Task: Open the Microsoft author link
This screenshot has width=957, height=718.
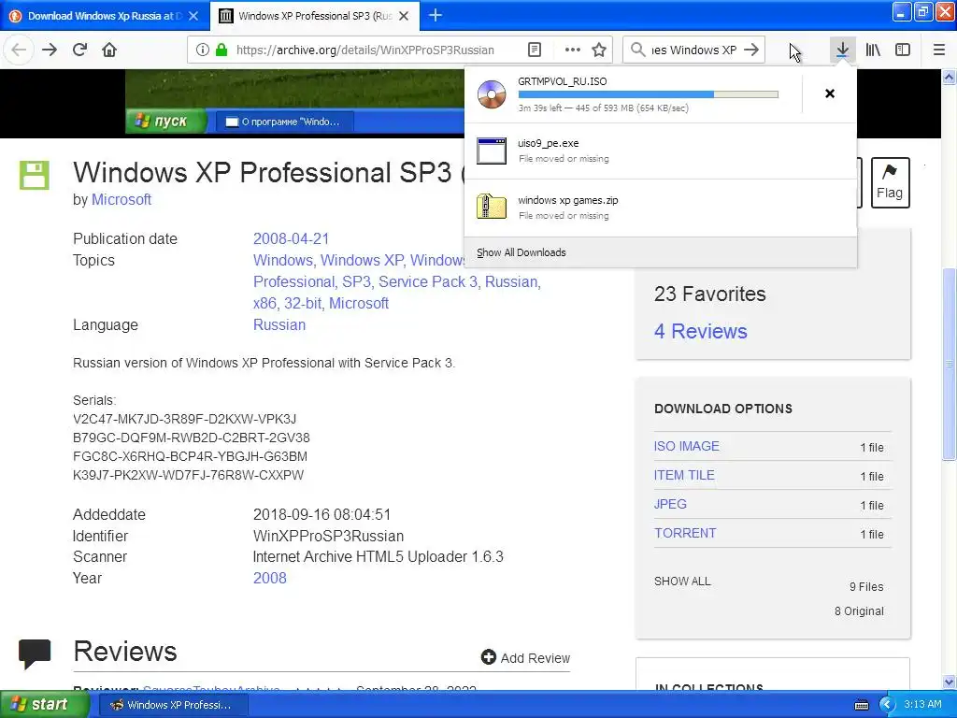Action: (121, 200)
